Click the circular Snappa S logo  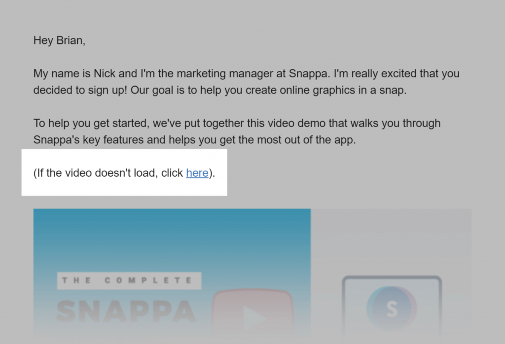[392, 309]
